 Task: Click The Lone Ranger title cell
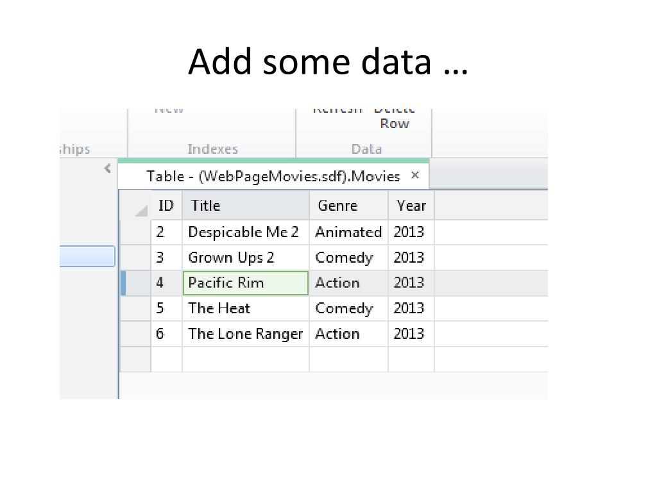point(246,334)
